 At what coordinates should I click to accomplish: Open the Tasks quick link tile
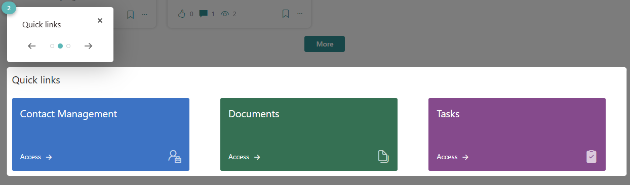(x=517, y=134)
